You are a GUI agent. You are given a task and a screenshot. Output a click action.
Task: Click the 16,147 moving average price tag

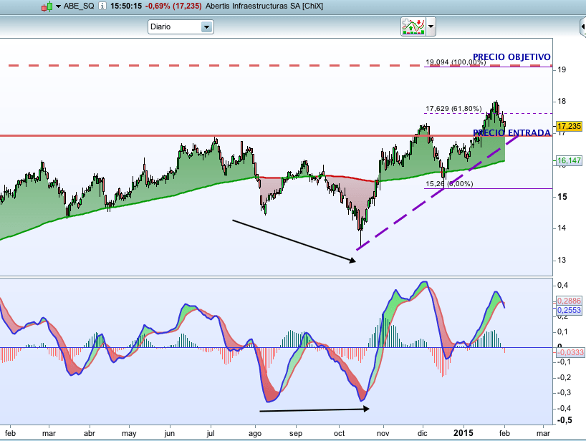coord(570,161)
